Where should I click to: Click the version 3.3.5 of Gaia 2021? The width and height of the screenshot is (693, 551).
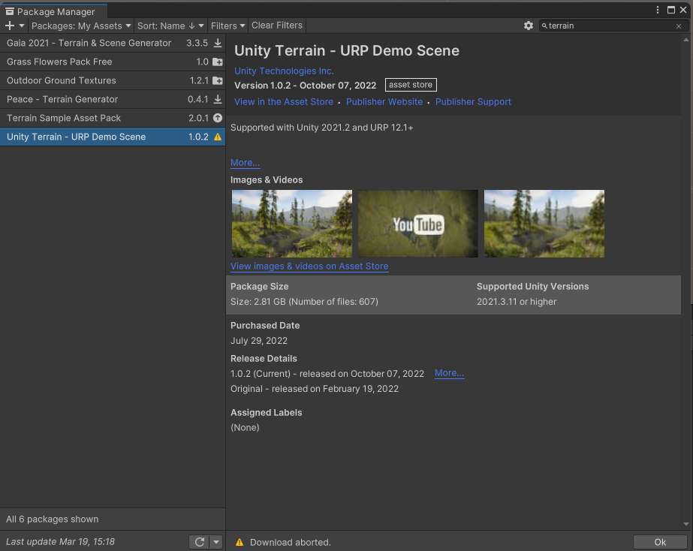(x=197, y=43)
